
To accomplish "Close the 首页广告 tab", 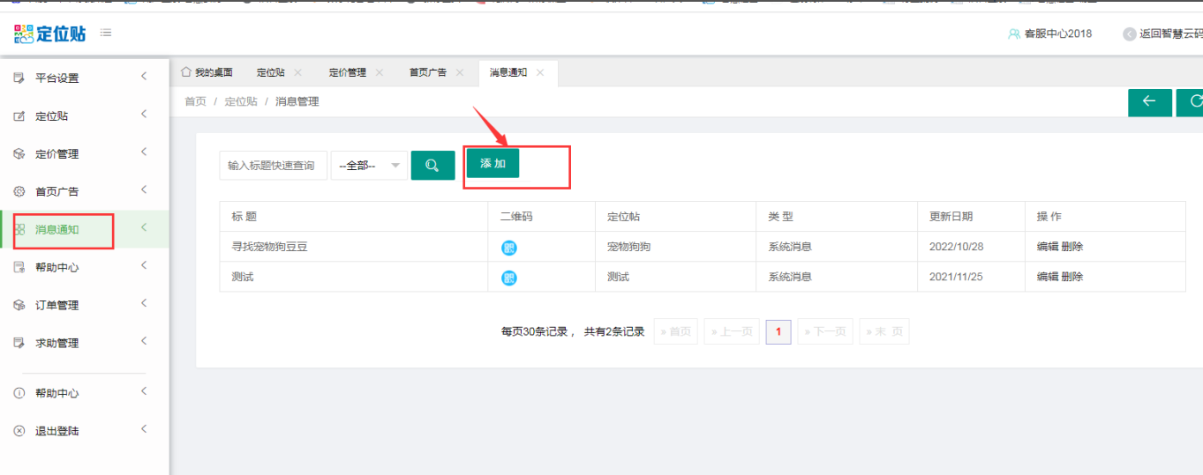I will point(459,72).
